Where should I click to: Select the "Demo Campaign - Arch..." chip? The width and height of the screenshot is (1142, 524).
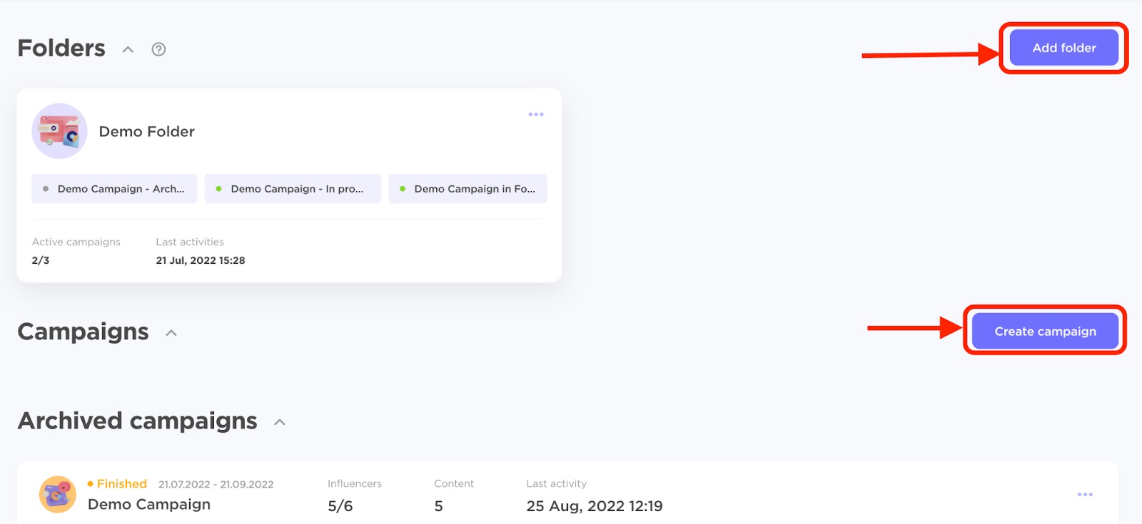point(114,189)
